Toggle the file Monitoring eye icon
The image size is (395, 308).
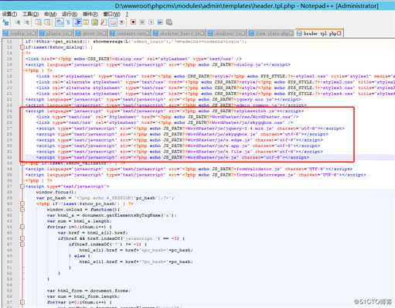point(121,22)
